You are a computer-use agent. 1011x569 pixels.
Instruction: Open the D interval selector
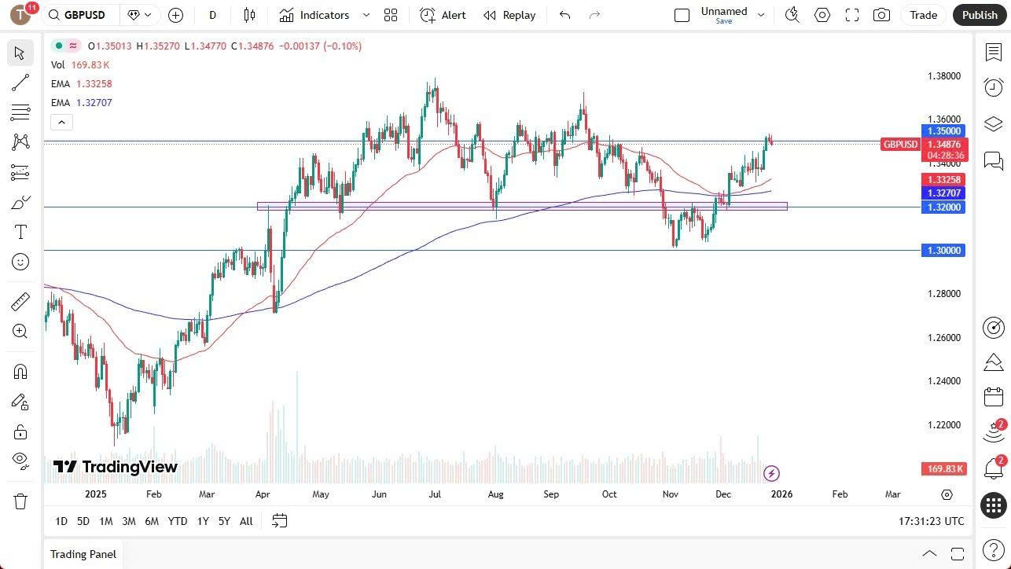pyautogui.click(x=212, y=15)
